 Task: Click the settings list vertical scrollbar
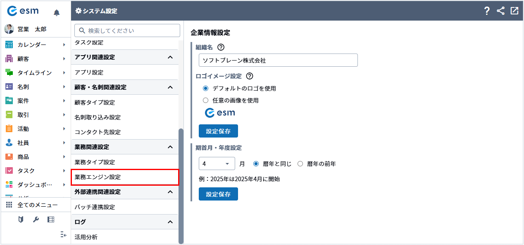(x=181, y=185)
